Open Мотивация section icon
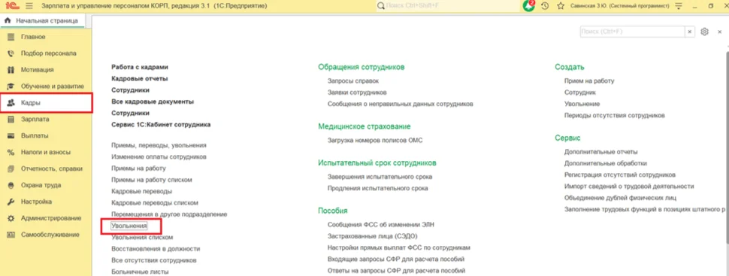729x276 pixels. pyautogui.click(x=11, y=70)
